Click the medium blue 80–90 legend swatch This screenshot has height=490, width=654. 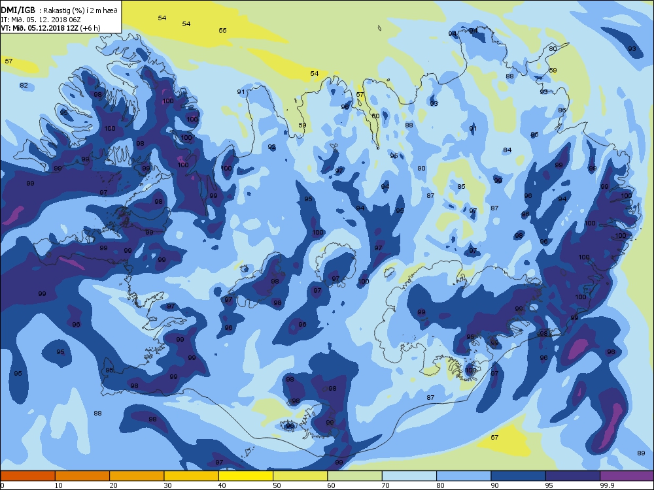464,476
